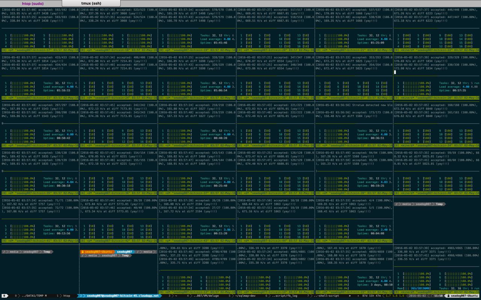Go to tmux window 7 shell-script
Screen dimensions: 481x300
[x=327, y=296]
